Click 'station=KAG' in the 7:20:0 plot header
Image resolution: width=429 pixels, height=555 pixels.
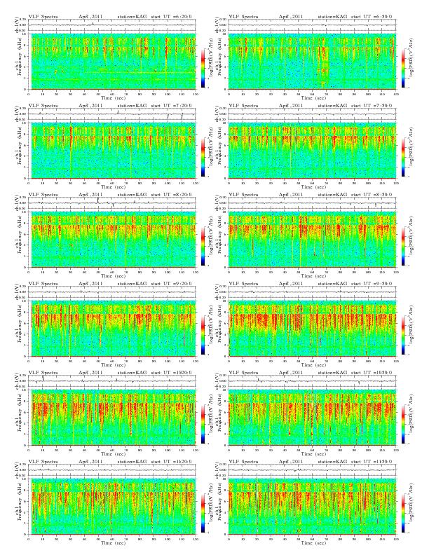[x=132, y=106]
